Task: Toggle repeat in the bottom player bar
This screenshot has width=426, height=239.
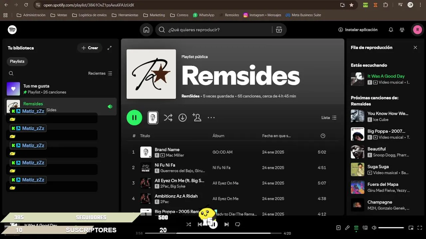Action: [238, 224]
